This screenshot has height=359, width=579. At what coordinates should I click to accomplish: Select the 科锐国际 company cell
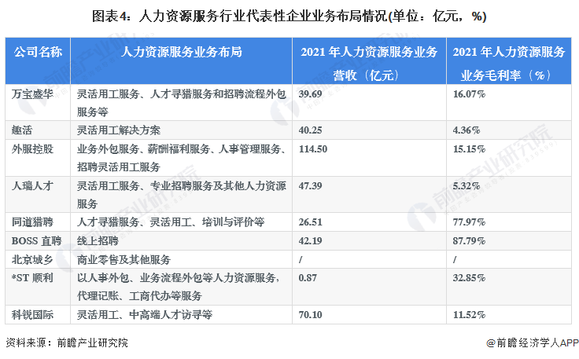33,314
